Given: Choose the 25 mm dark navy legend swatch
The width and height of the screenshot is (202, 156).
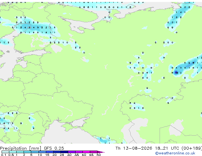Looking at the screenshot, I should pos(64,152).
